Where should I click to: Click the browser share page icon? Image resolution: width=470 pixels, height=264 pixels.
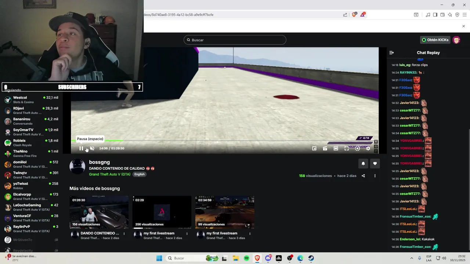345,15
